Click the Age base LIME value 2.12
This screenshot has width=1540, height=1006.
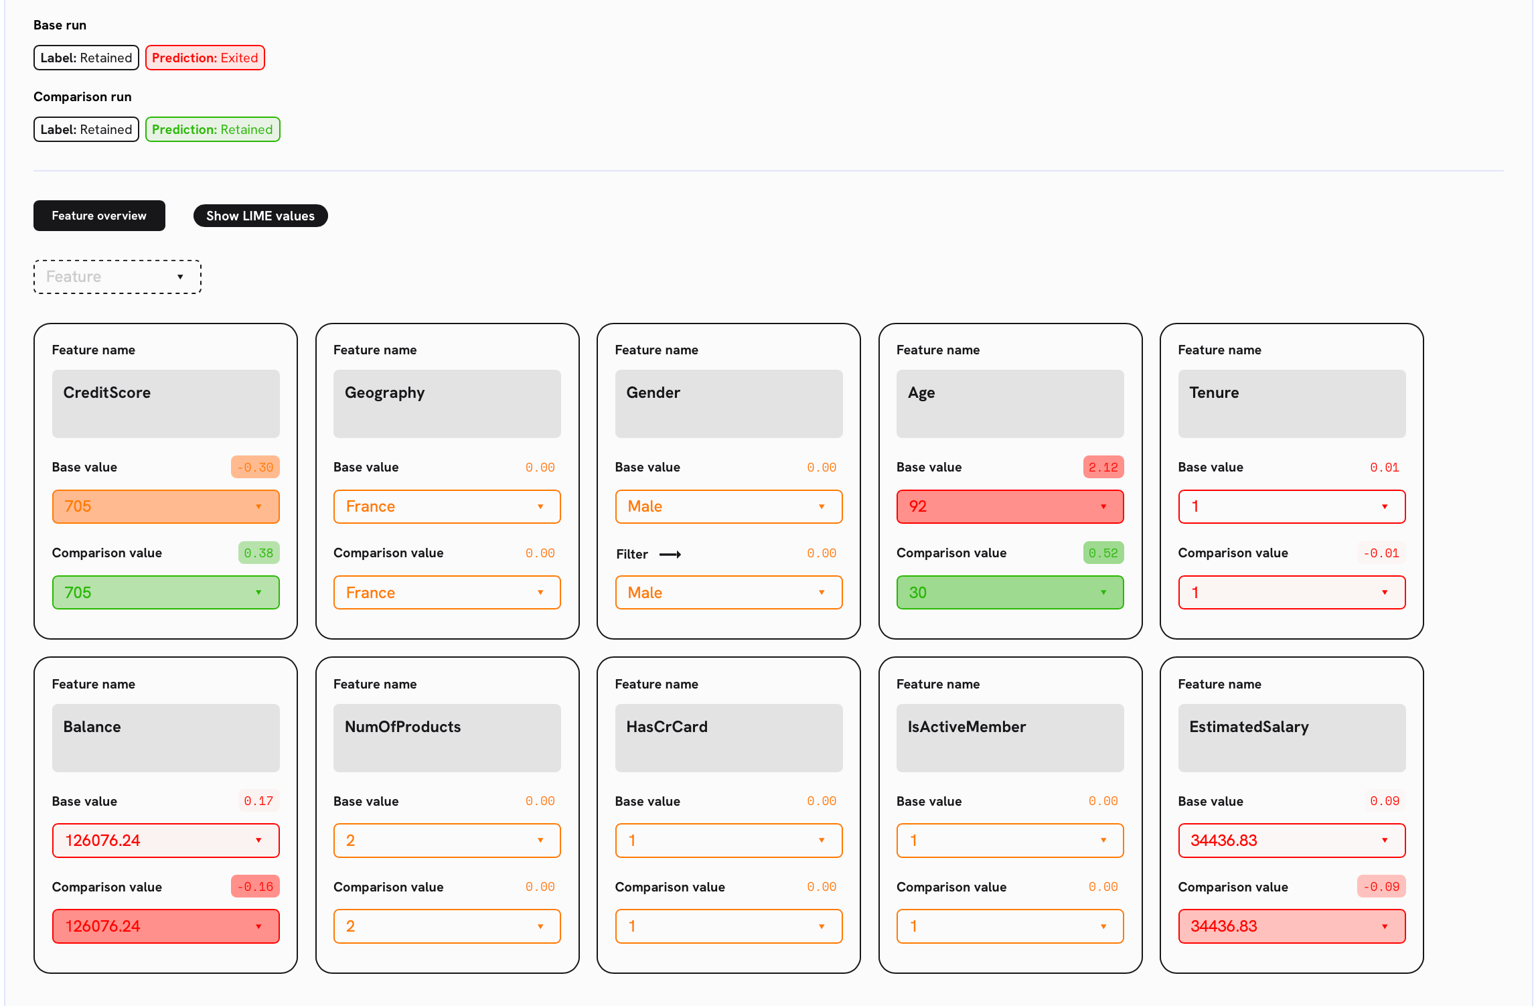click(1103, 468)
